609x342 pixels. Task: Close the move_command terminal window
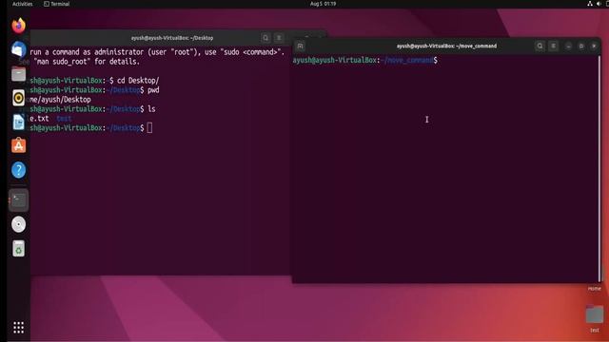pyautogui.click(x=594, y=47)
